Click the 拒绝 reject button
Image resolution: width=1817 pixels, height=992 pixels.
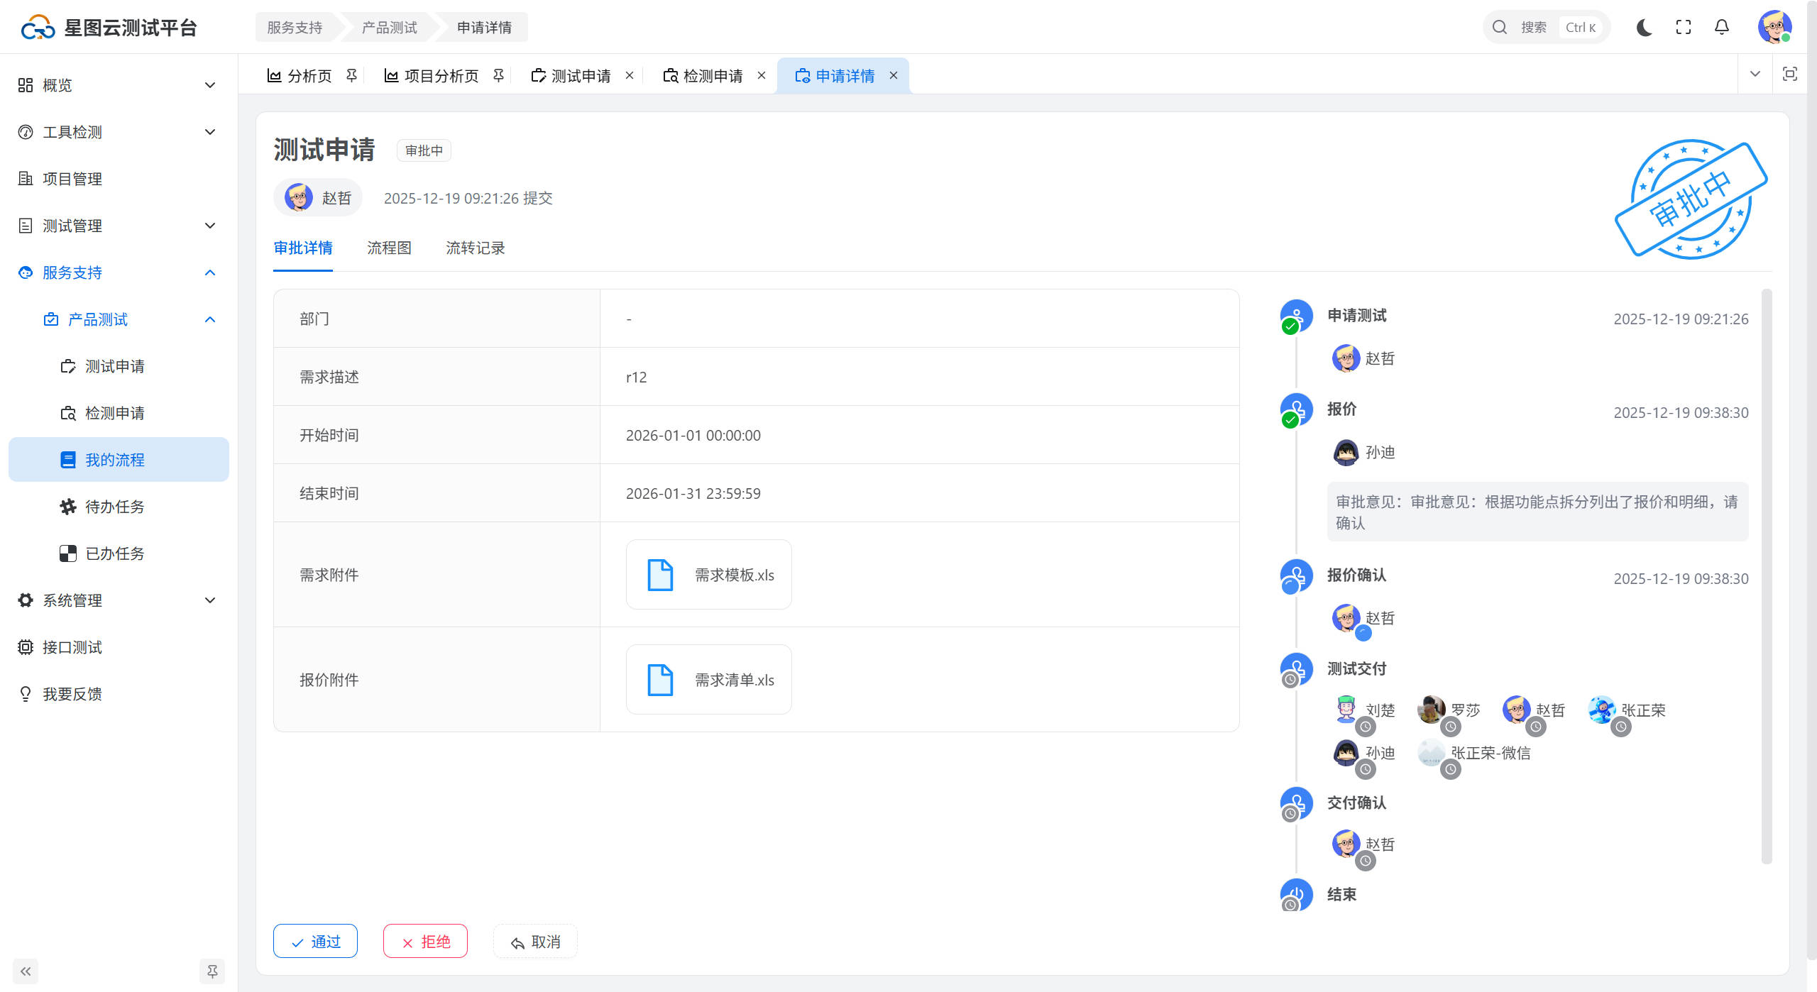(x=425, y=941)
